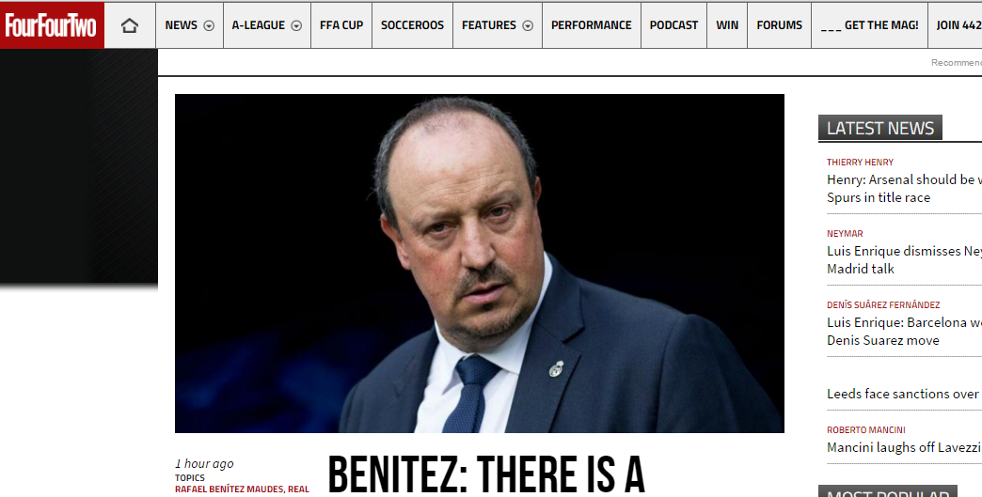Visit the Forums page
Viewport: 982px width, 497px height.
click(x=779, y=25)
